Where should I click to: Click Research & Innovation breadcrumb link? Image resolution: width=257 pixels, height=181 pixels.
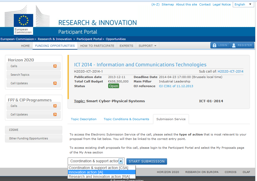pos(55,39)
